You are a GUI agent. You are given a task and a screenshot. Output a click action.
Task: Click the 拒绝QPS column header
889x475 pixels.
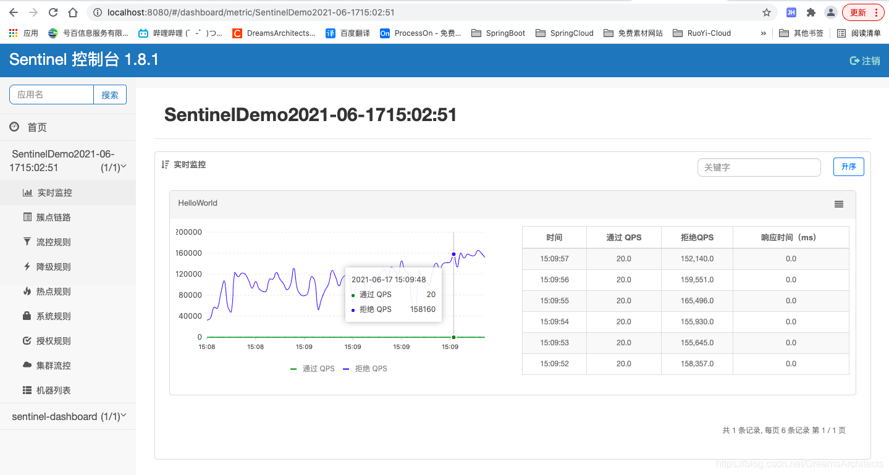coord(697,237)
